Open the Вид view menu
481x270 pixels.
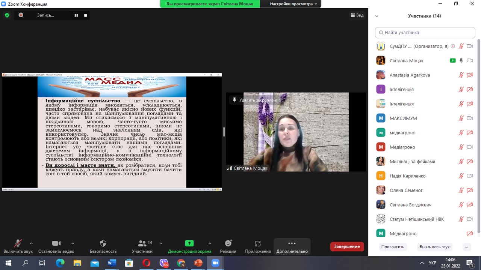[357, 15]
